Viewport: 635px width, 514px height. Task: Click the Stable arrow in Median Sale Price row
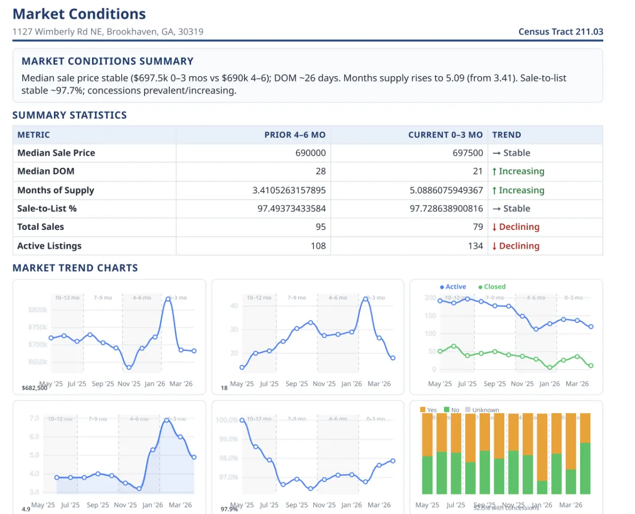pyautogui.click(x=496, y=153)
